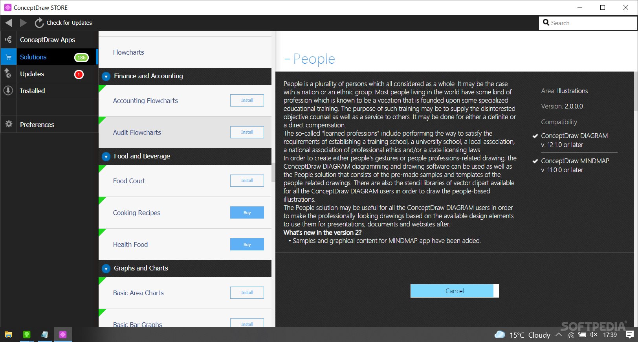Click the Area: Illustrations text

click(x=564, y=91)
